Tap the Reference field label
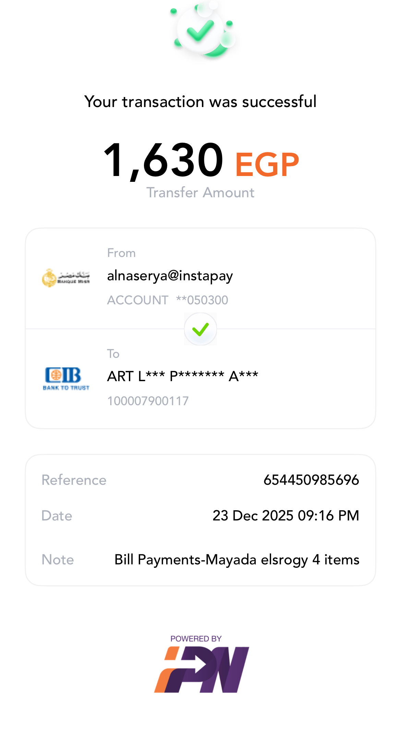Image resolution: width=401 pixels, height=751 pixels. click(74, 480)
